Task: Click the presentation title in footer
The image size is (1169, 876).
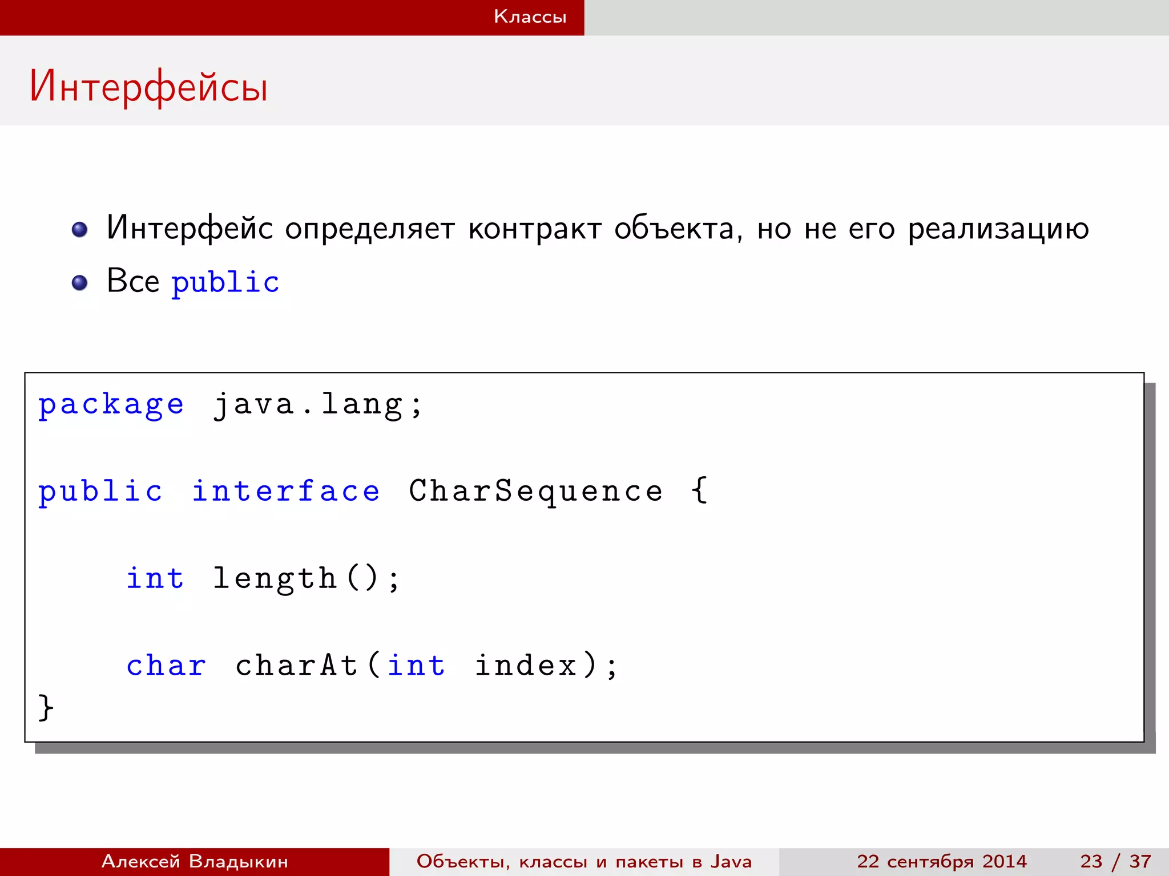Action: click(584, 861)
